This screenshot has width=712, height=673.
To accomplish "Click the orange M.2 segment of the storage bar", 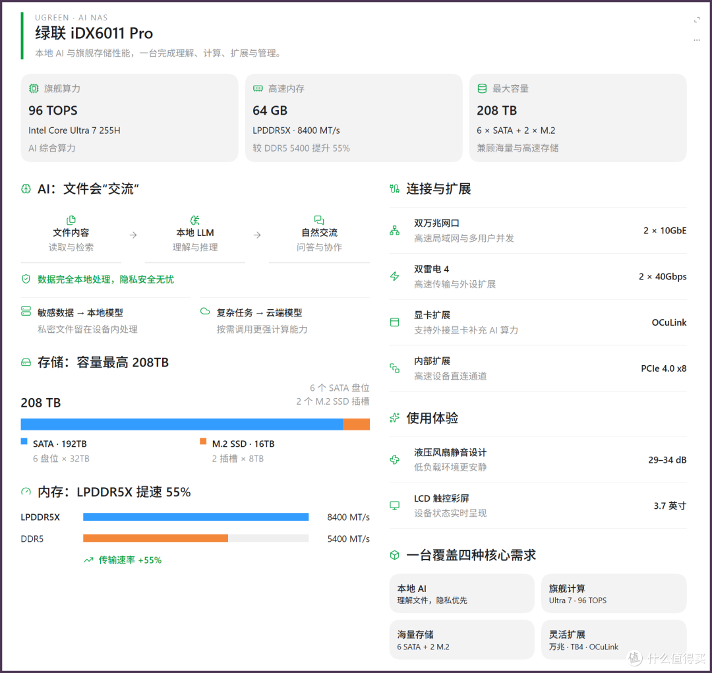I will [x=356, y=424].
